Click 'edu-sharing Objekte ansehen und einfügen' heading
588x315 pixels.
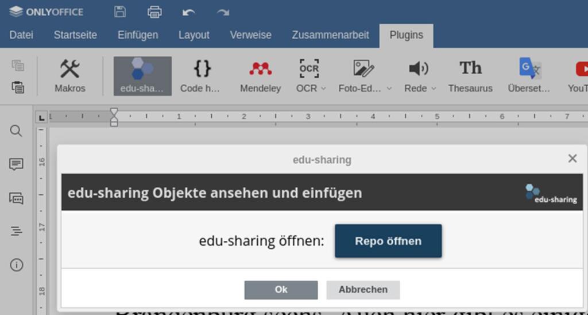pyautogui.click(x=215, y=193)
